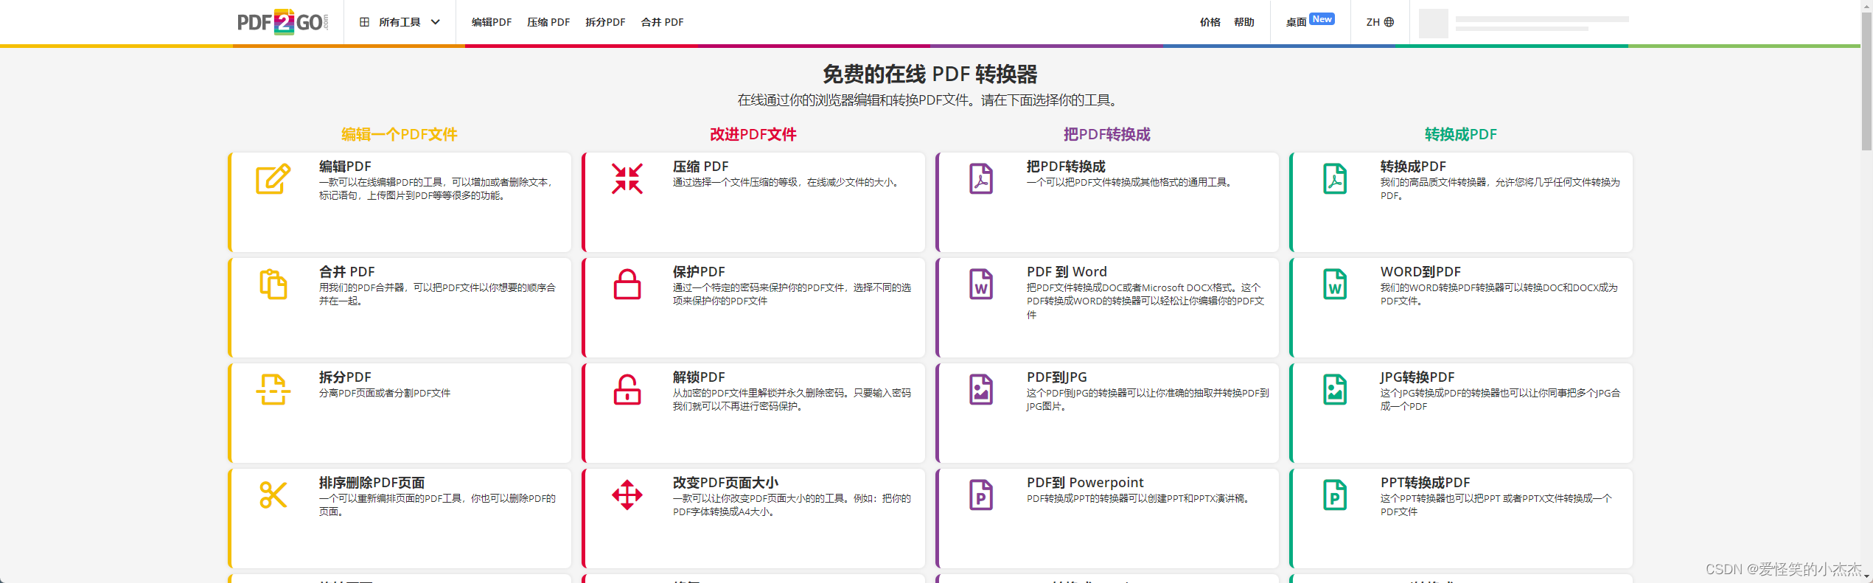Click the red heading 改进PDF文件
The width and height of the screenshot is (1873, 583).
[753, 134]
